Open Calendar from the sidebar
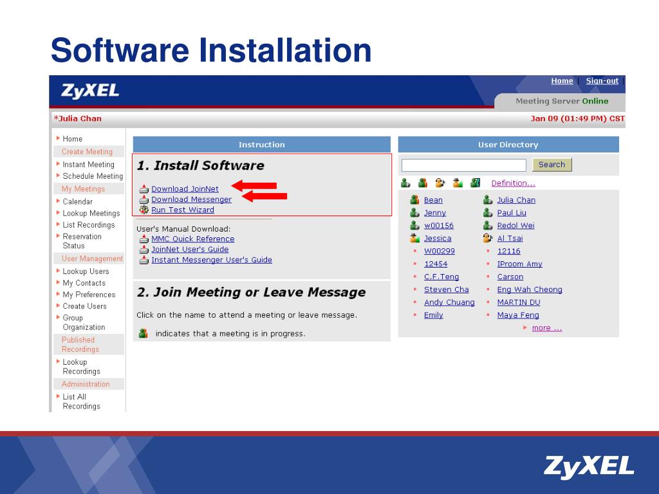Screen dimensions: 659x494 point(77,201)
